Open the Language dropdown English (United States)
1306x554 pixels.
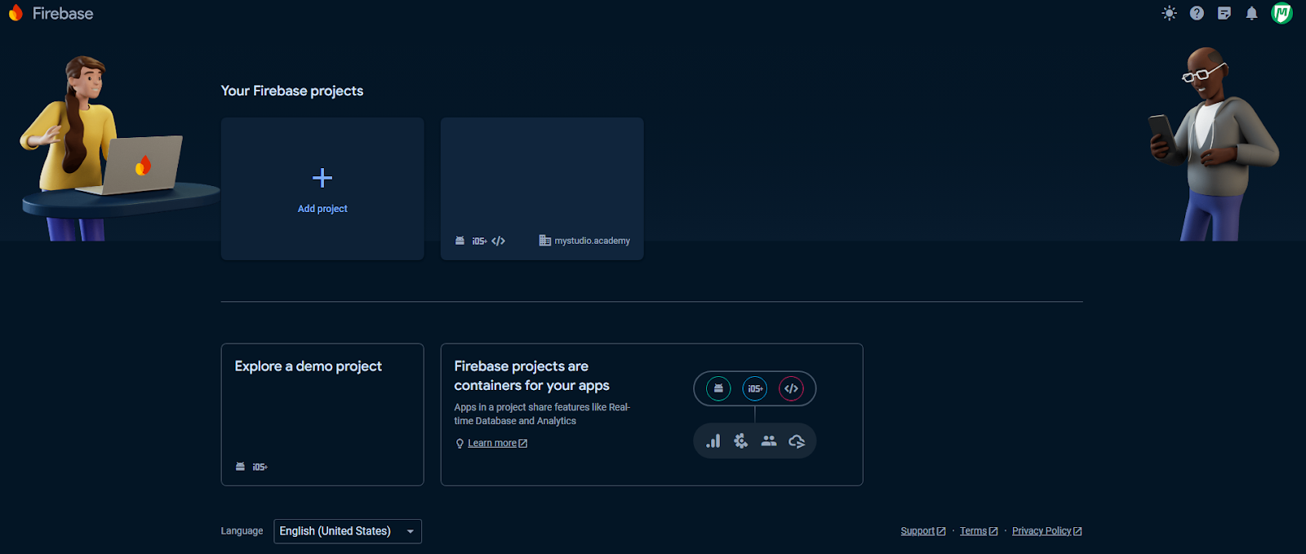tap(348, 531)
